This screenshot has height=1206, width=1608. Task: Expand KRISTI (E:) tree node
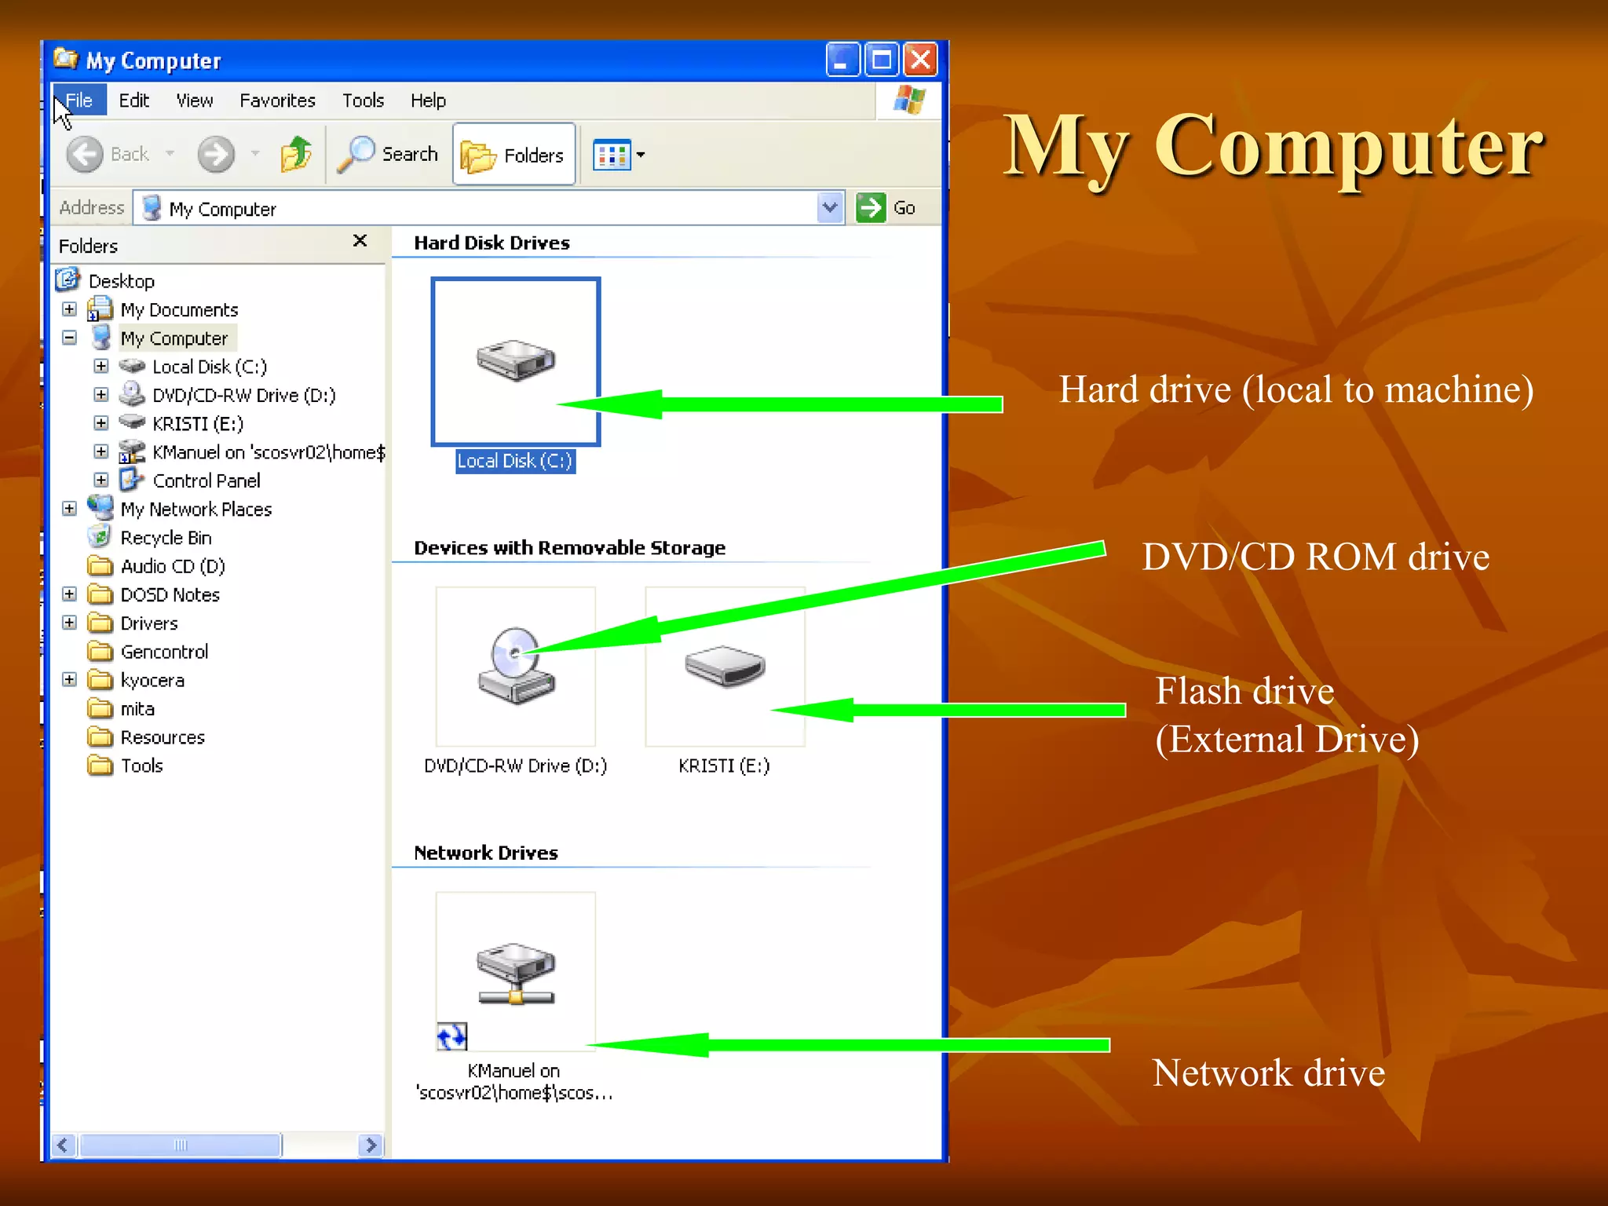pyautogui.click(x=101, y=423)
